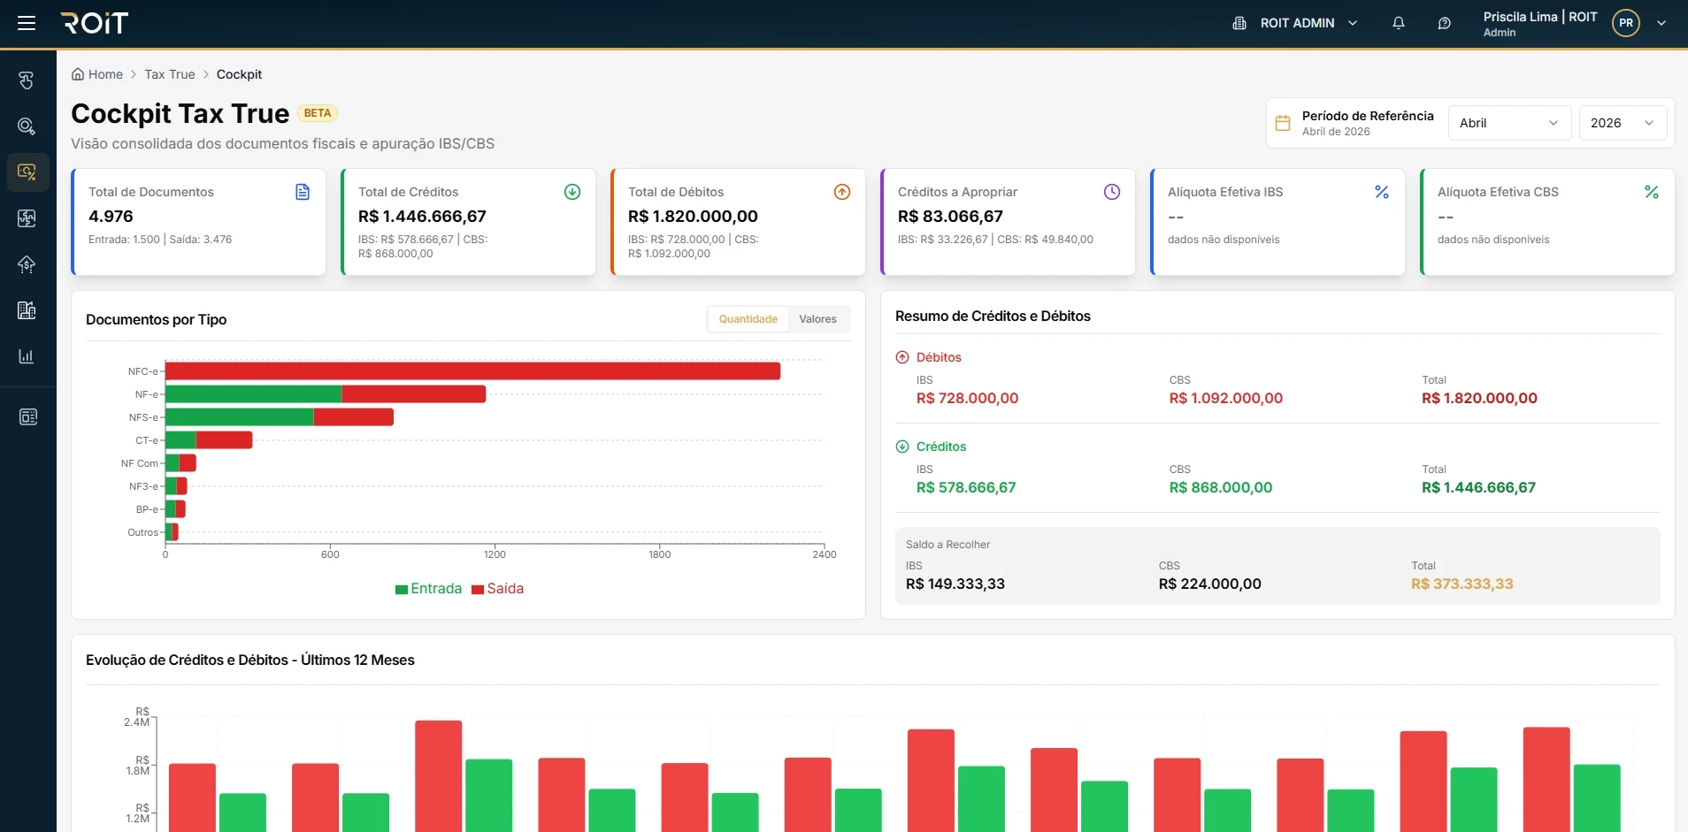
Task: Click the PR user avatar
Action: [1626, 23]
